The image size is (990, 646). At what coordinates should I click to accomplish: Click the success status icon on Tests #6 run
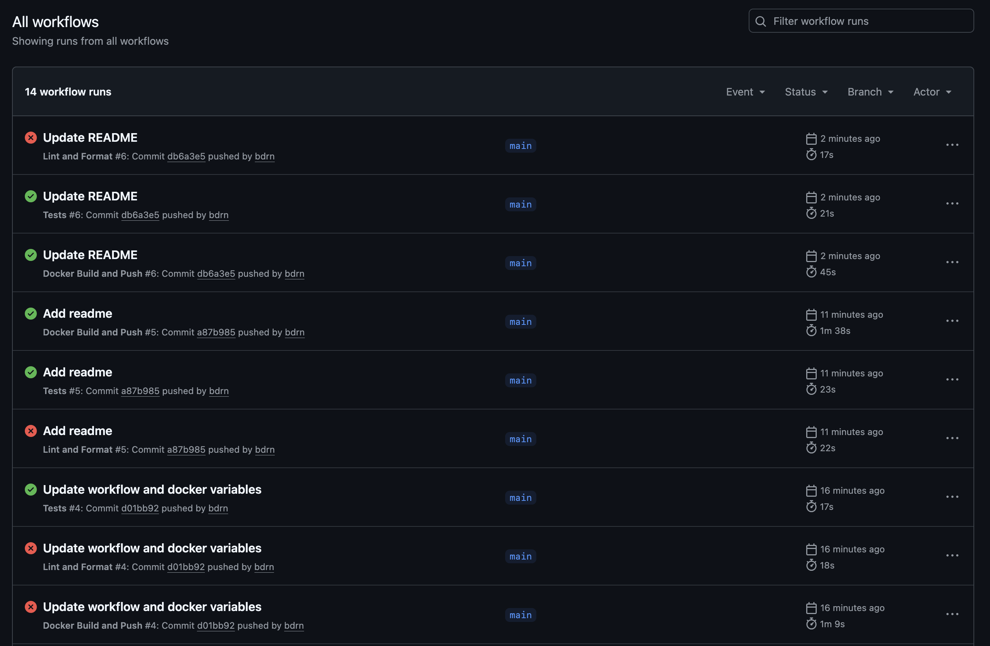(31, 196)
